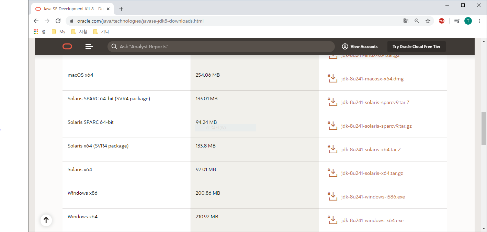Click the download icon for solaris-x64.tar.Z

(x=332, y=149)
